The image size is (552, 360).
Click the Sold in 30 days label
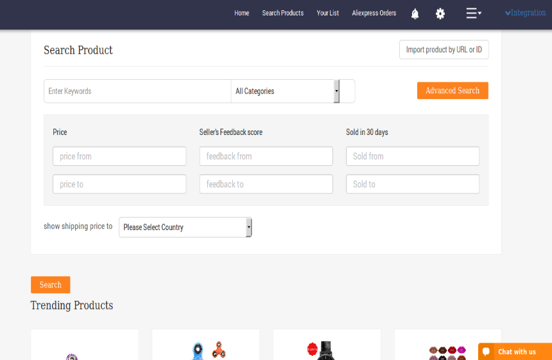tap(367, 132)
